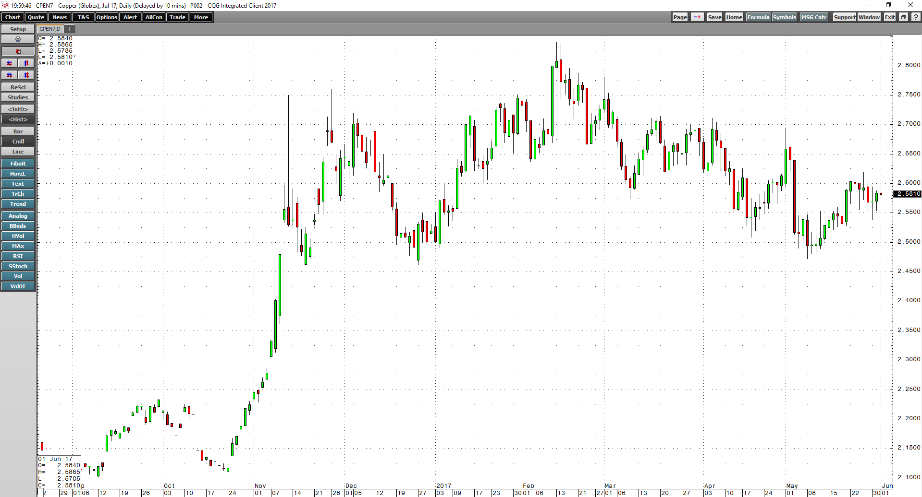Toggle the red magnet snap icon

click(x=18, y=51)
